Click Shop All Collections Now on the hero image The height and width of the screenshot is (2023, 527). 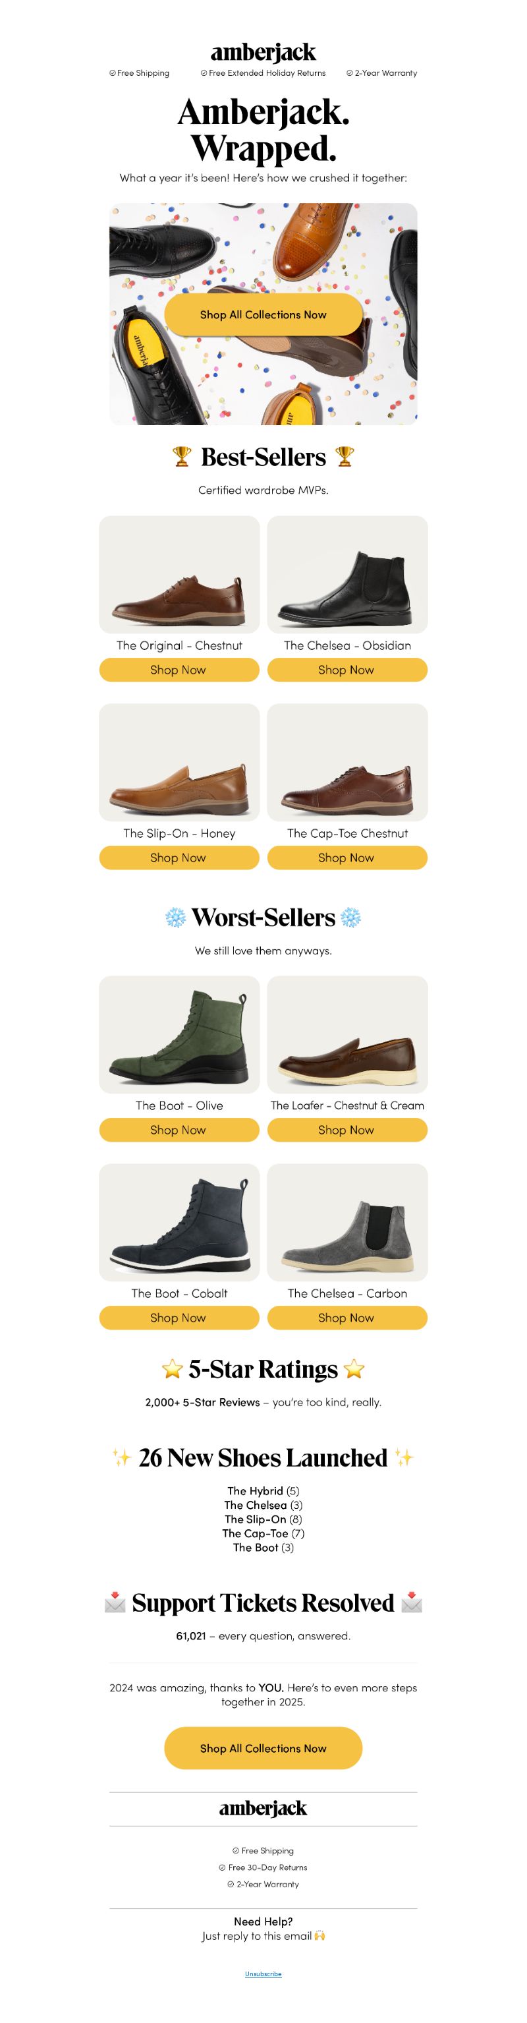(263, 314)
